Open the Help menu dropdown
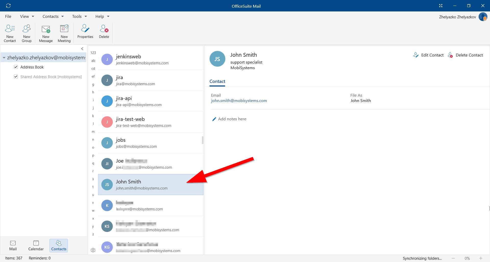Image resolution: width=490 pixels, height=262 pixels. (102, 16)
